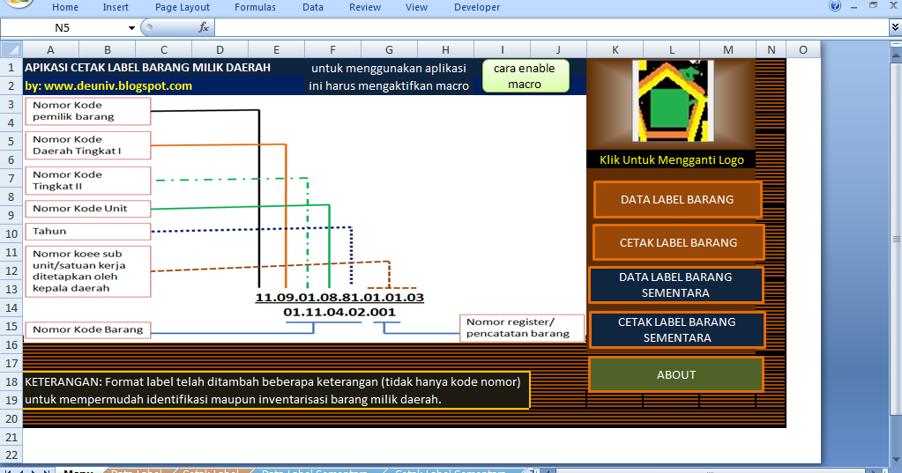The image size is (902, 473).
Task: Click the 'cara enable macro' button
Action: [525, 76]
